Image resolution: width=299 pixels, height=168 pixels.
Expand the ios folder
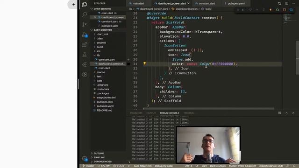coord(99,51)
